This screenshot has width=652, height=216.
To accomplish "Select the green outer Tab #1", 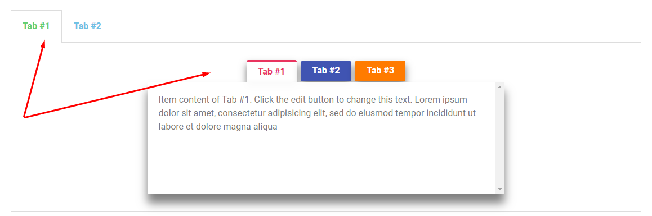I will tap(36, 26).
